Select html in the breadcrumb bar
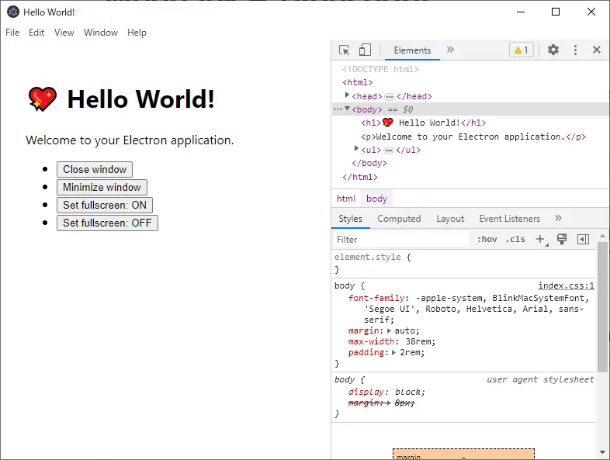 click(346, 199)
